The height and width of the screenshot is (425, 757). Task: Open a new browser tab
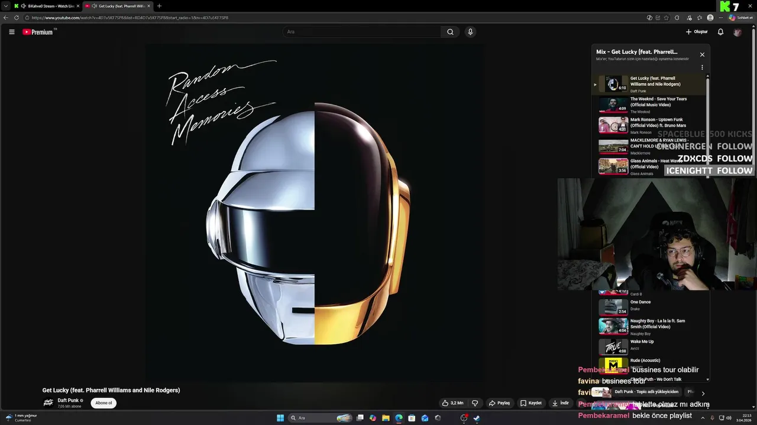click(159, 6)
